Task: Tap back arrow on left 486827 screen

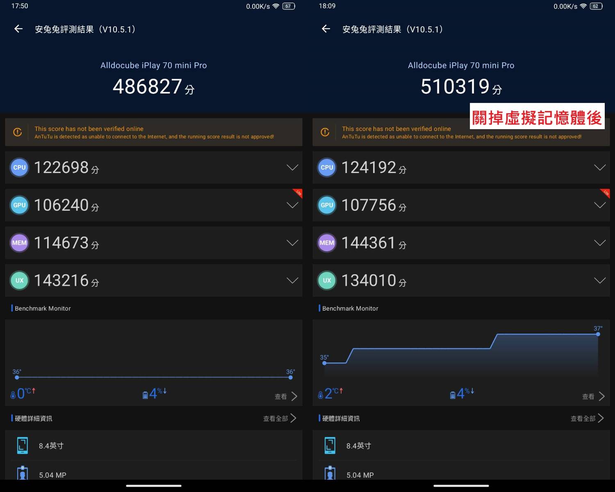Action: [18, 29]
